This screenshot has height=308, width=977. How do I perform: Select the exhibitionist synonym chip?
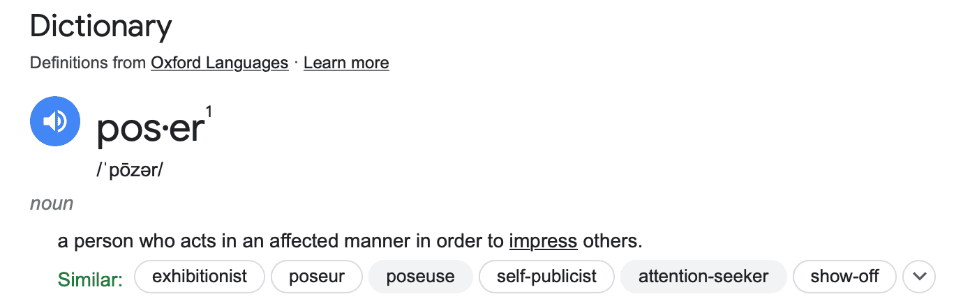(200, 277)
